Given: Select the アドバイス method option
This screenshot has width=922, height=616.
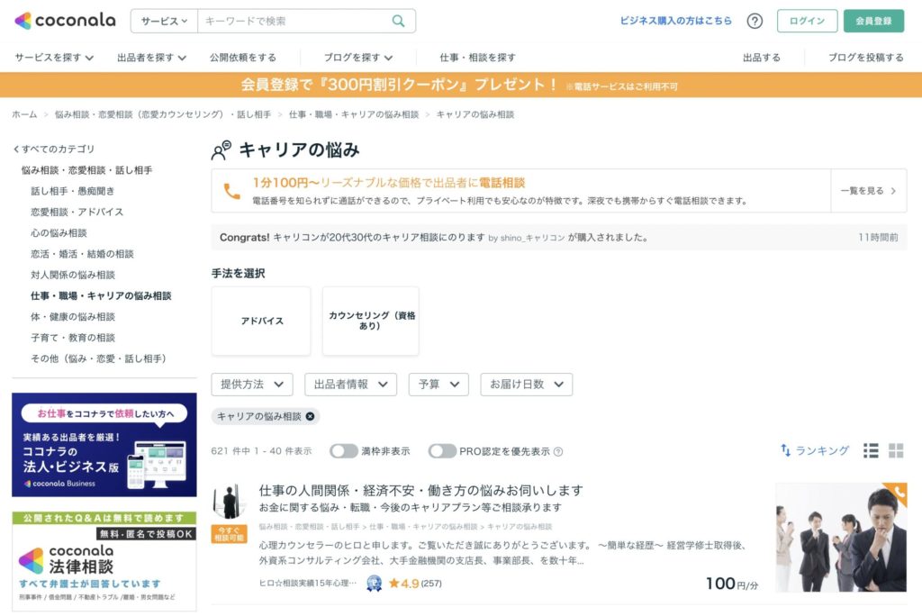Looking at the screenshot, I should tap(260, 322).
